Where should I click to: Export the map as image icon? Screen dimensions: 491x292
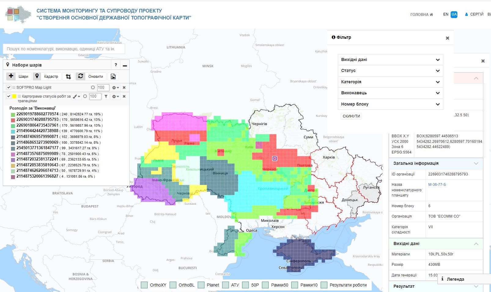113,76
